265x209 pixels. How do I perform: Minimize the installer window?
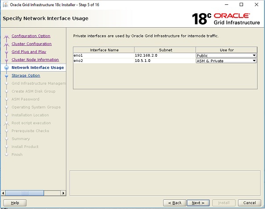point(226,4)
